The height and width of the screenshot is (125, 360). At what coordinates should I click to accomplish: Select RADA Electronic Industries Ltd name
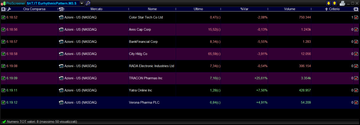(x=151, y=66)
